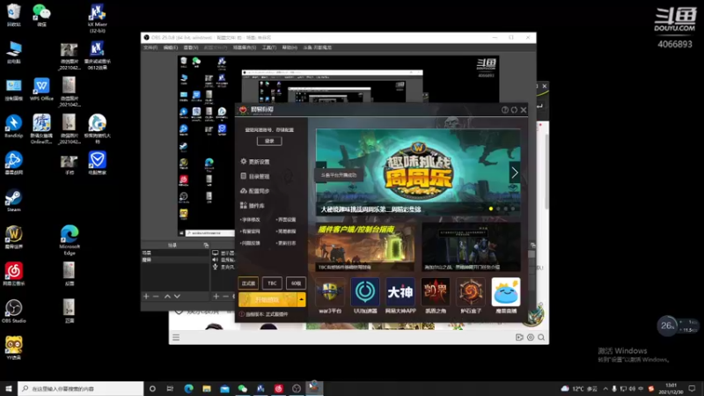704x396 pixels.
Task: Move scene up in OBS scenes panel
Action: 167,297
